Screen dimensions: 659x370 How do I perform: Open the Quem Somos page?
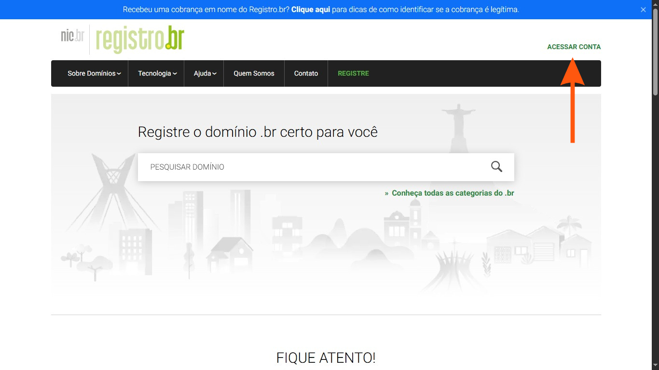click(x=254, y=73)
